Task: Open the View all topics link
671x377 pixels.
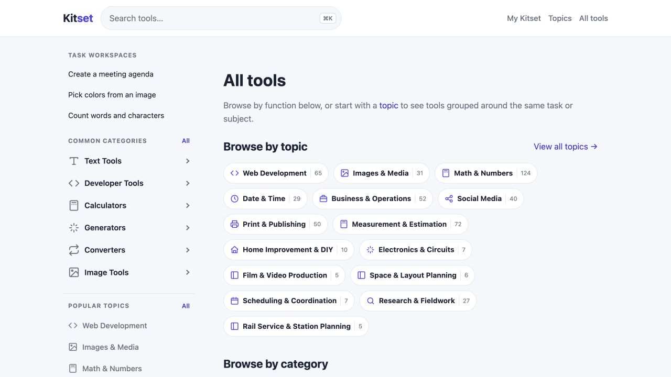Action: click(x=566, y=147)
